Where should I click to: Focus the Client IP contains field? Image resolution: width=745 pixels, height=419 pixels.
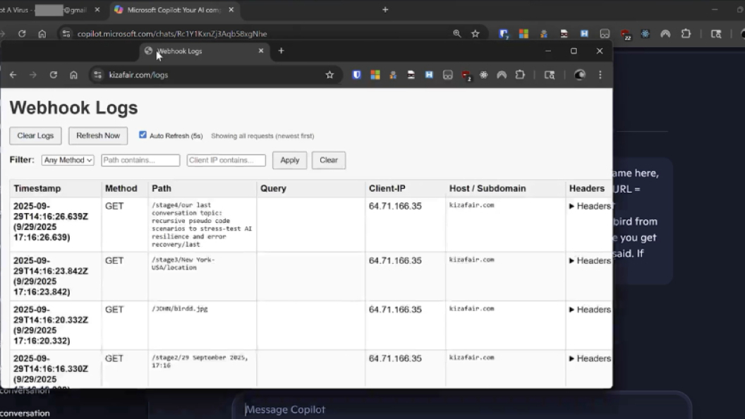pos(226,160)
